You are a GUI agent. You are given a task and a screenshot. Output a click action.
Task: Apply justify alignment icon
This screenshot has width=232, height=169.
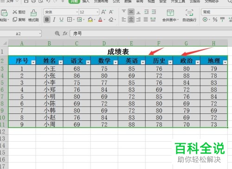[x=146, y=19]
